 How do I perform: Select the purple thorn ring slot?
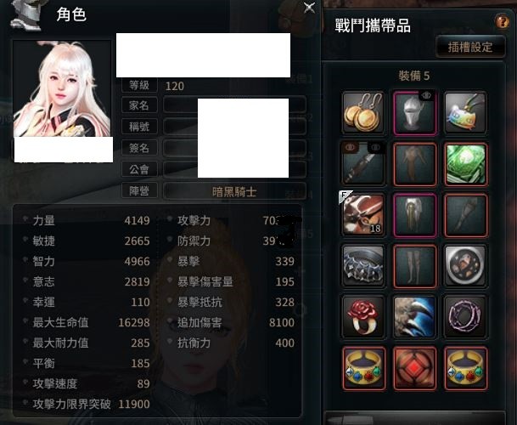[465, 317]
